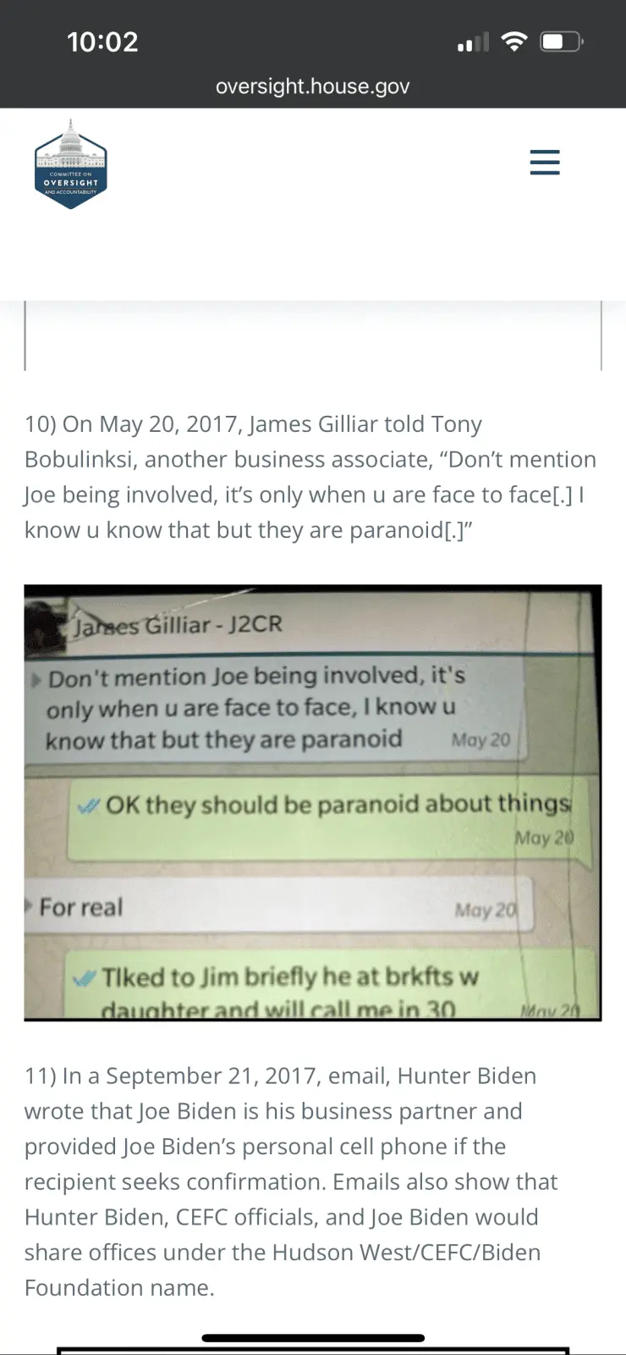Tap the home indicator bar at bottom

click(313, 1338)
